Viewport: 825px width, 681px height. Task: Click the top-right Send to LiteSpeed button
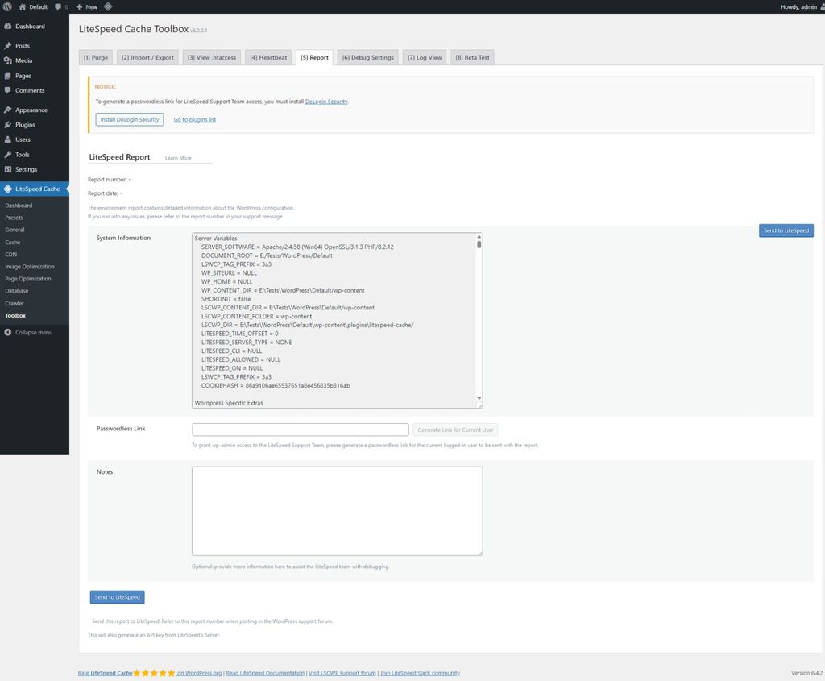(786, 230)
